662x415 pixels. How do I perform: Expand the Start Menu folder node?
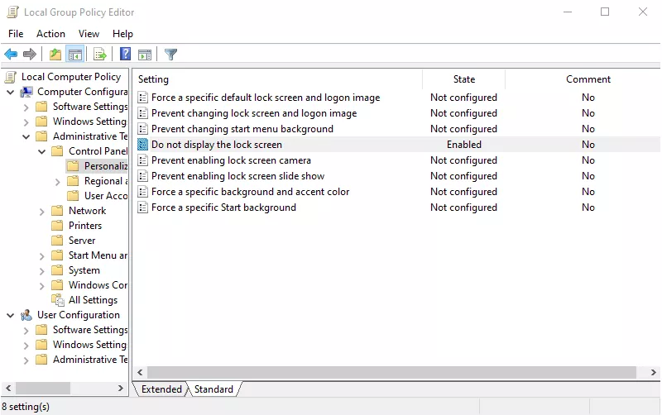(42, 256)
